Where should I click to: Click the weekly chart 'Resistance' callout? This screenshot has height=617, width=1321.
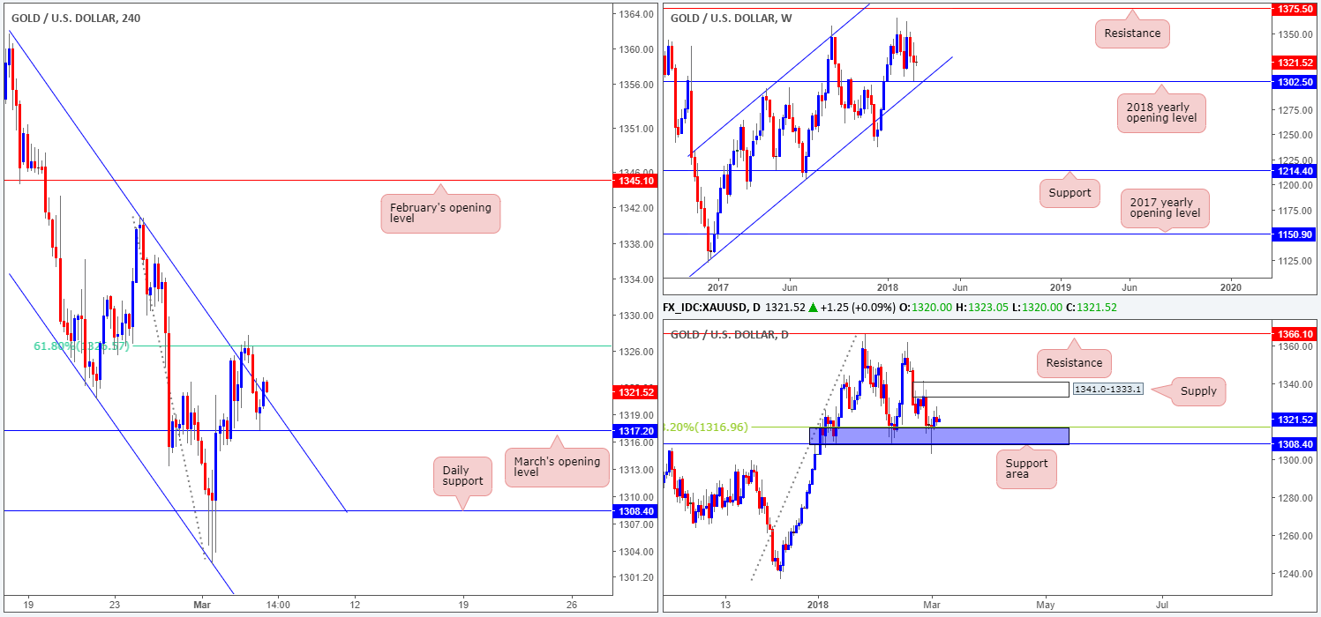[x=1131, y=34]
